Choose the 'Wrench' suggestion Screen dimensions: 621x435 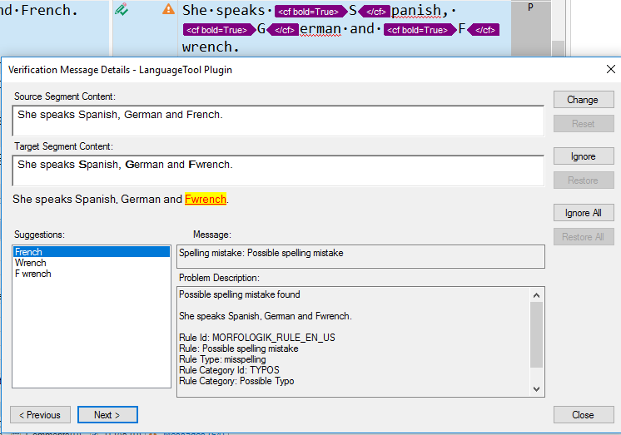31,263
